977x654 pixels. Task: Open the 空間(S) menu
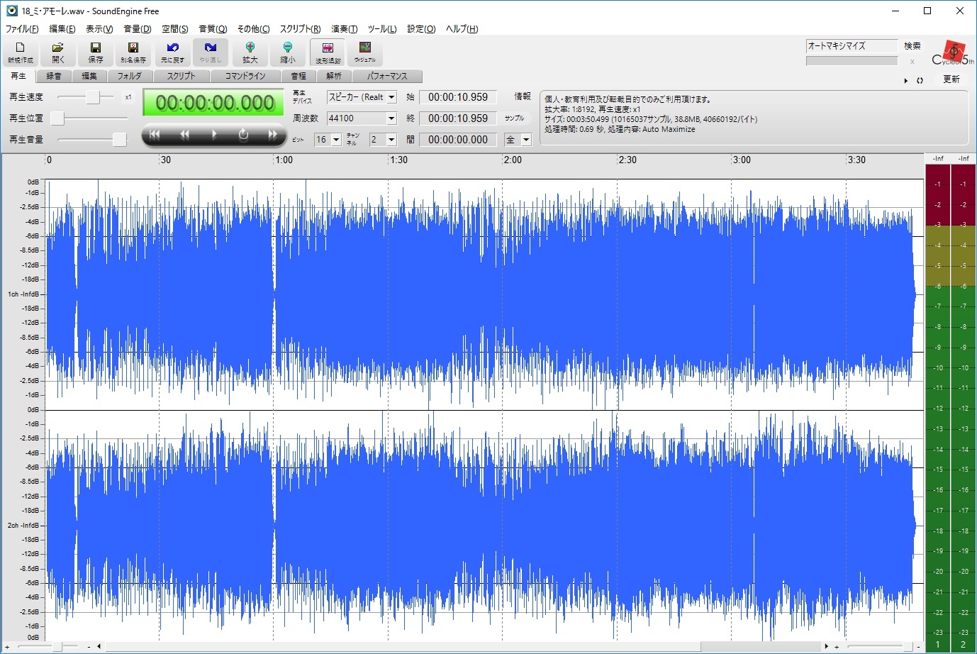(x=175, y=29)
